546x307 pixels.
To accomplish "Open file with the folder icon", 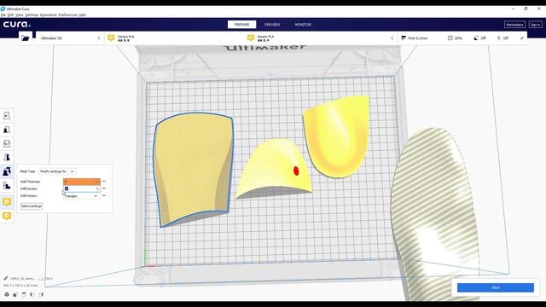I will [25, 38].
